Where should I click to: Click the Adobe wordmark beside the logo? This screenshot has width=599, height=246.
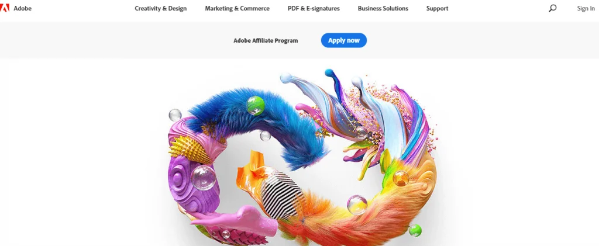pos(23,8)
